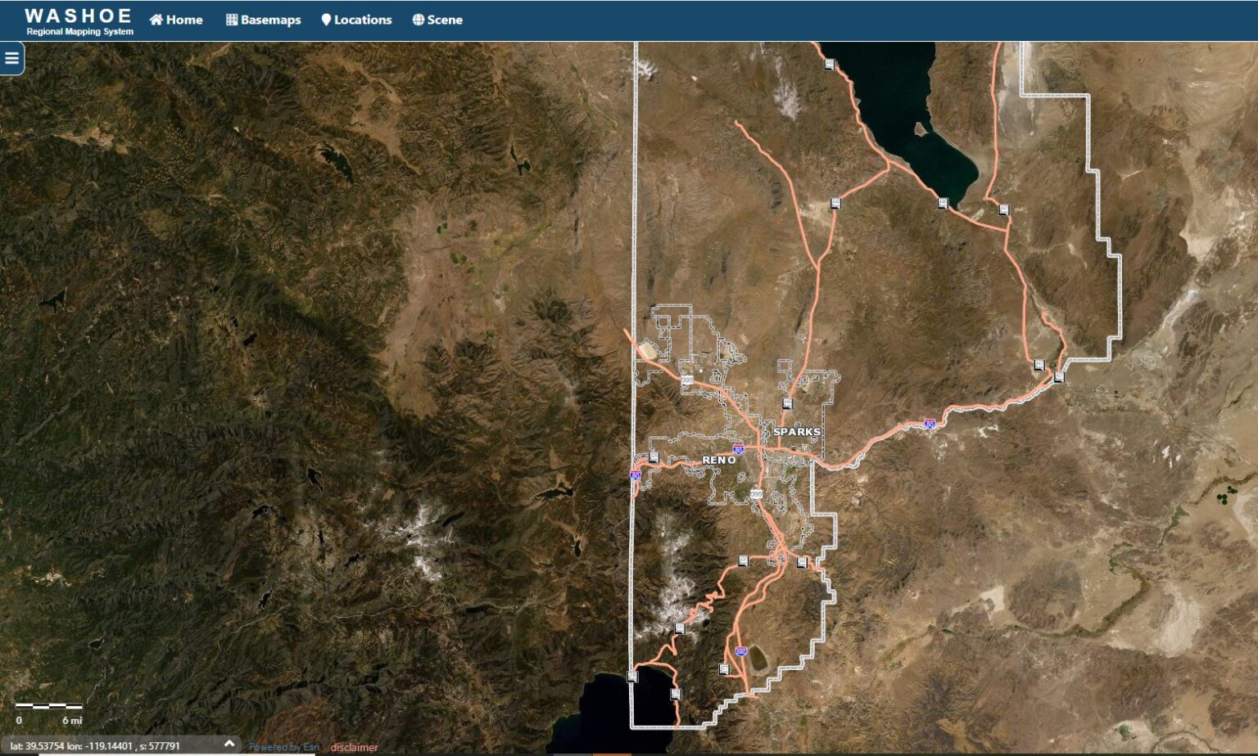Expand the coordinates bar with the up chevron
This screenshot has width=1258, height=756.
click(229, 744)
